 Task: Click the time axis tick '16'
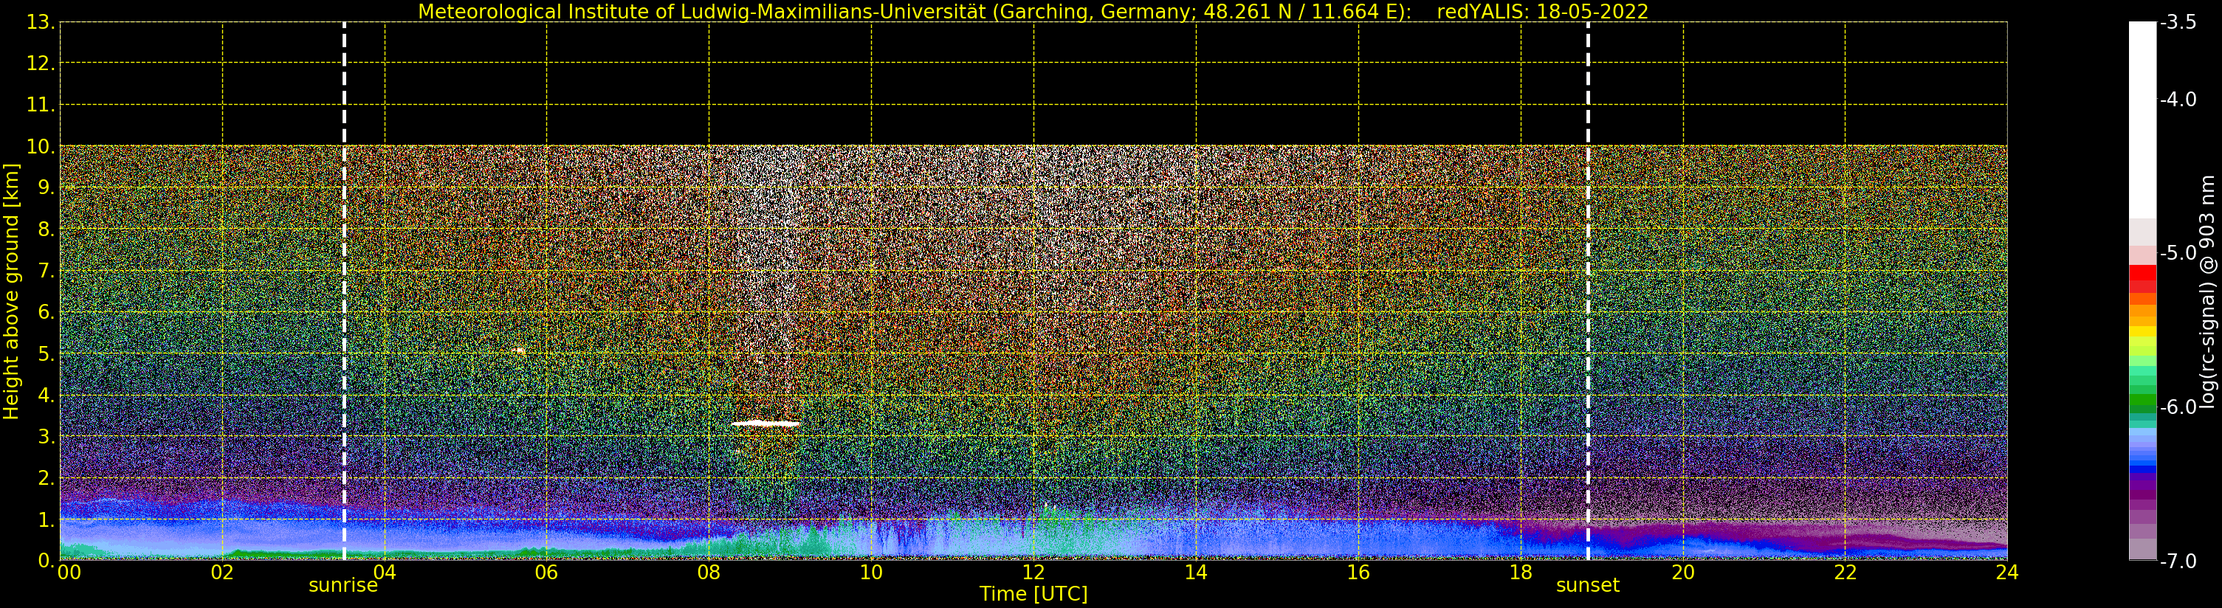(x=1358, y=573)
